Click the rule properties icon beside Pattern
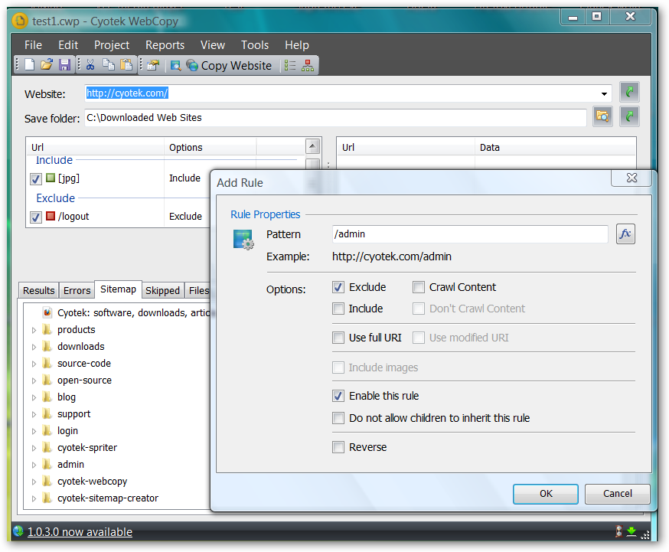The width and height of the screenshot is (669, 552). [243, 239]
